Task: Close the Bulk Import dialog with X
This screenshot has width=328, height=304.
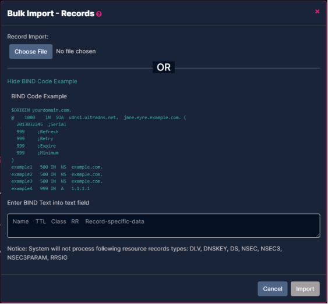Action: [x=317, y=11]
